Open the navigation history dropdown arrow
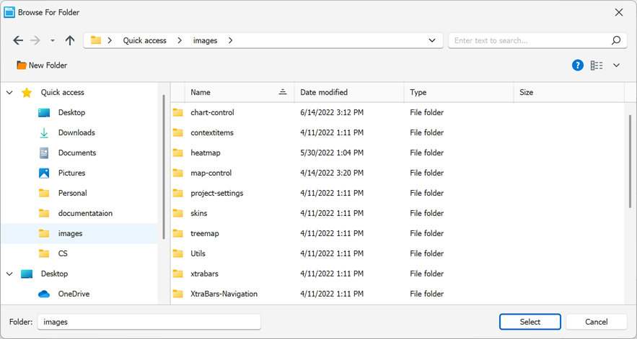 (x=53, y=40)
